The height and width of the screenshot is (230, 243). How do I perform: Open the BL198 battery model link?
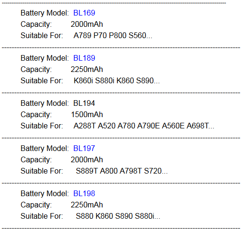click(84, 193)
